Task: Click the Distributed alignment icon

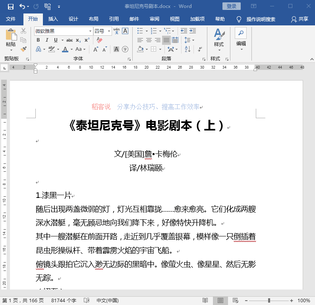Action: pyautogui.click(x=175, y=40)
